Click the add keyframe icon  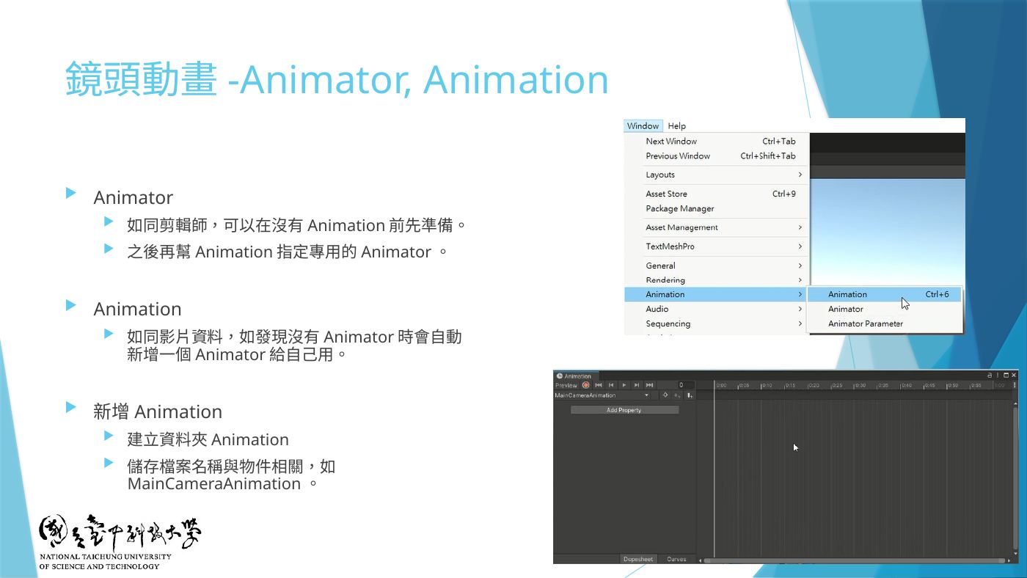677,395
